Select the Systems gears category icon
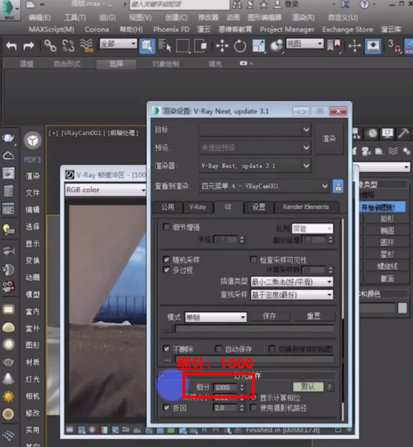 [406, 151]
